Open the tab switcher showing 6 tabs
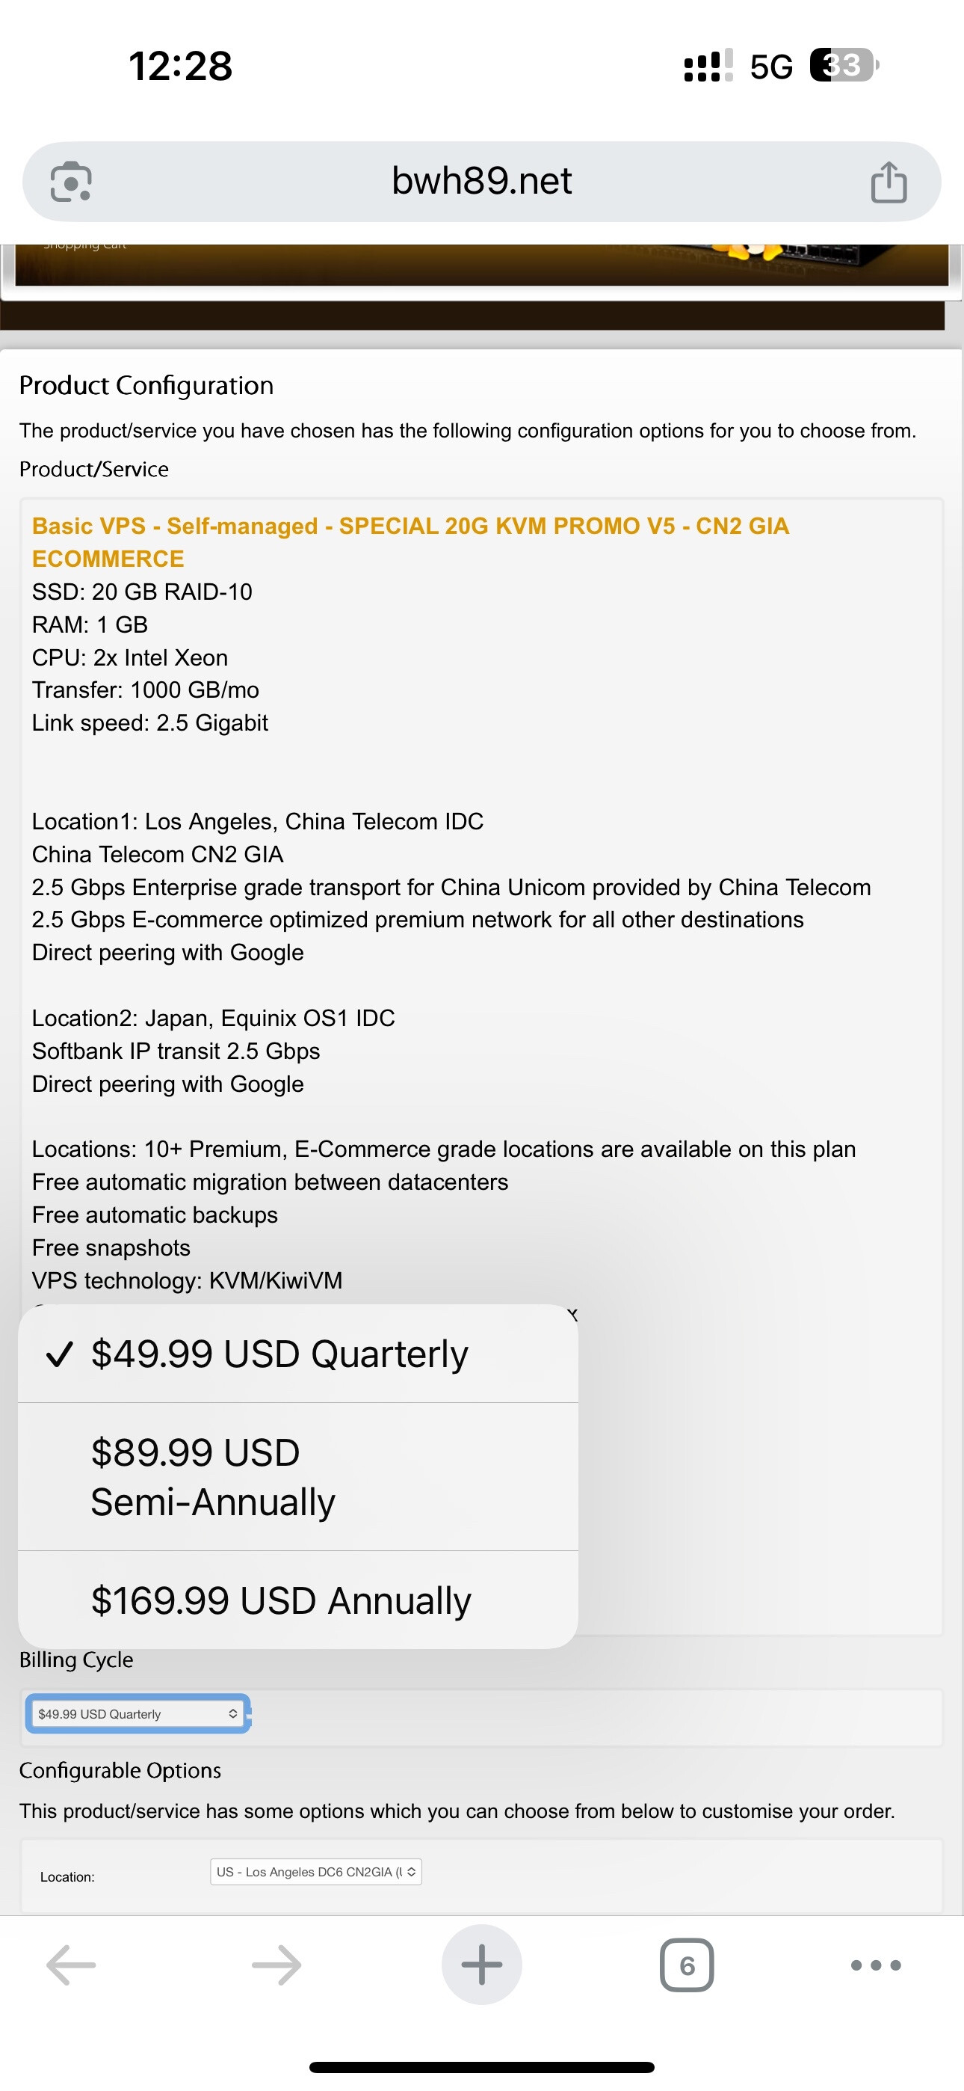Image resolution: width=964 pixels, height=2091 pixels. (x=687, y=1965)
